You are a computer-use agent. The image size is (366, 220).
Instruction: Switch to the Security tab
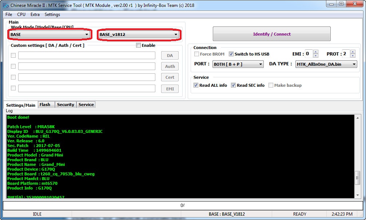[x=65, y=105]
